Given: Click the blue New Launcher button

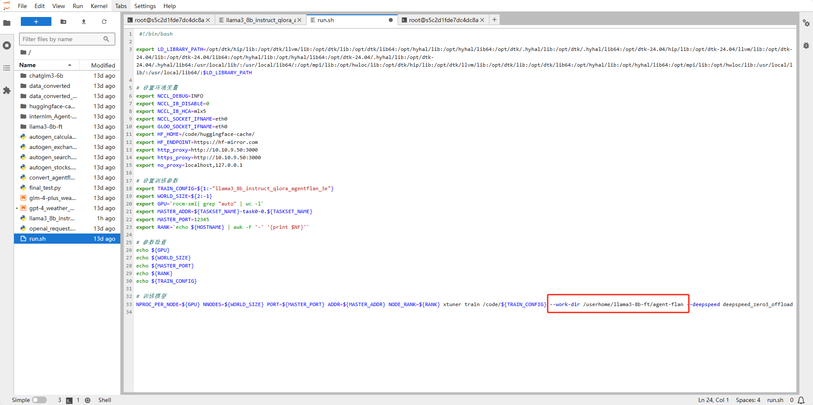Looking at the screenshot, I should [36, 22].
